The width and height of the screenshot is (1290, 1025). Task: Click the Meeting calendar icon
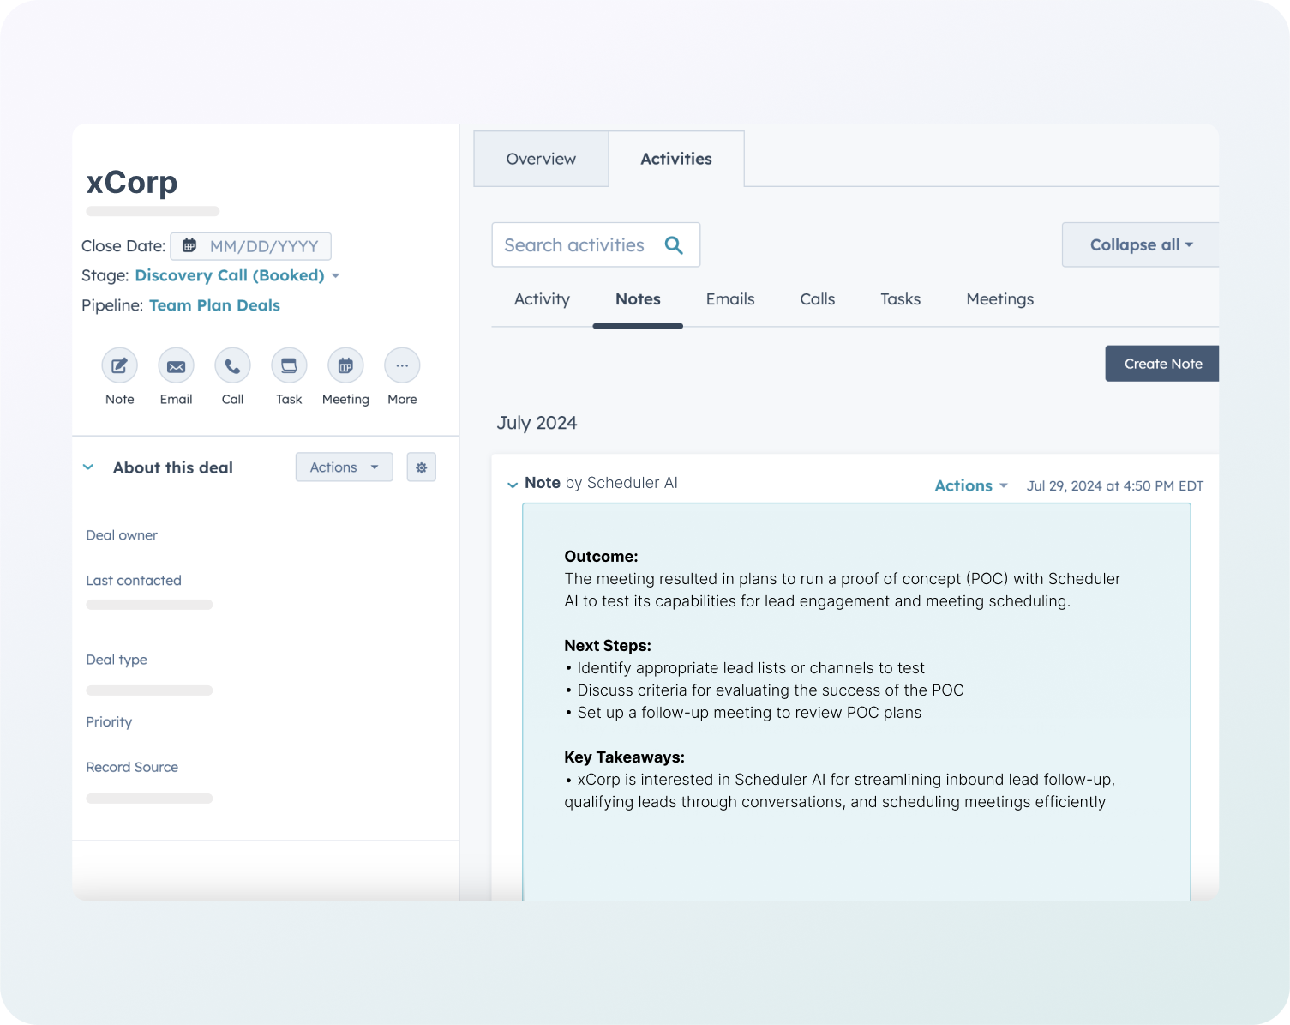[345, 365]
